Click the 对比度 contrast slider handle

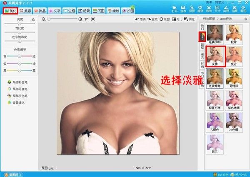coord(20,32)
